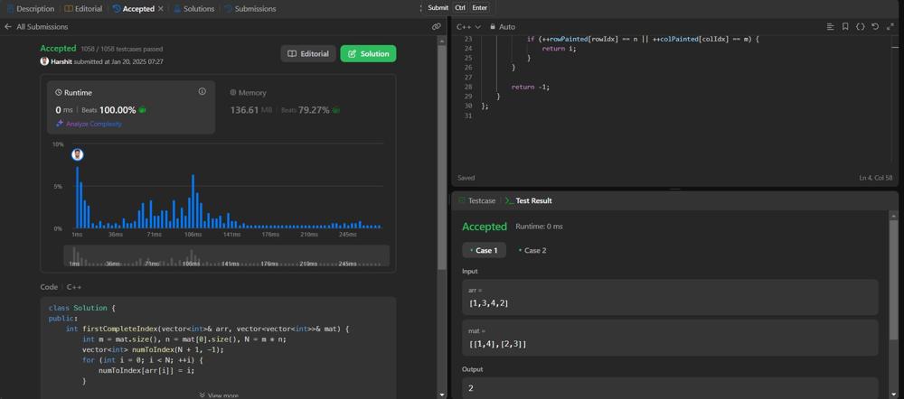Select the Case 1 test case

(484, 250)
